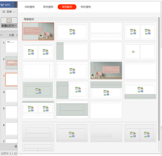The width and height of the screenshot is (162, 156).
Task: Select slide 5 thumbnail in panel
Action: [x=11, y=112]
